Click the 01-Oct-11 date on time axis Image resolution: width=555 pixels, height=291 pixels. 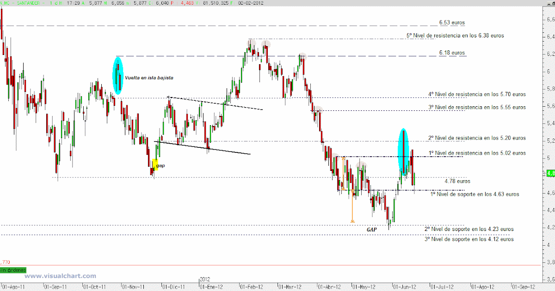pos(95,286)
